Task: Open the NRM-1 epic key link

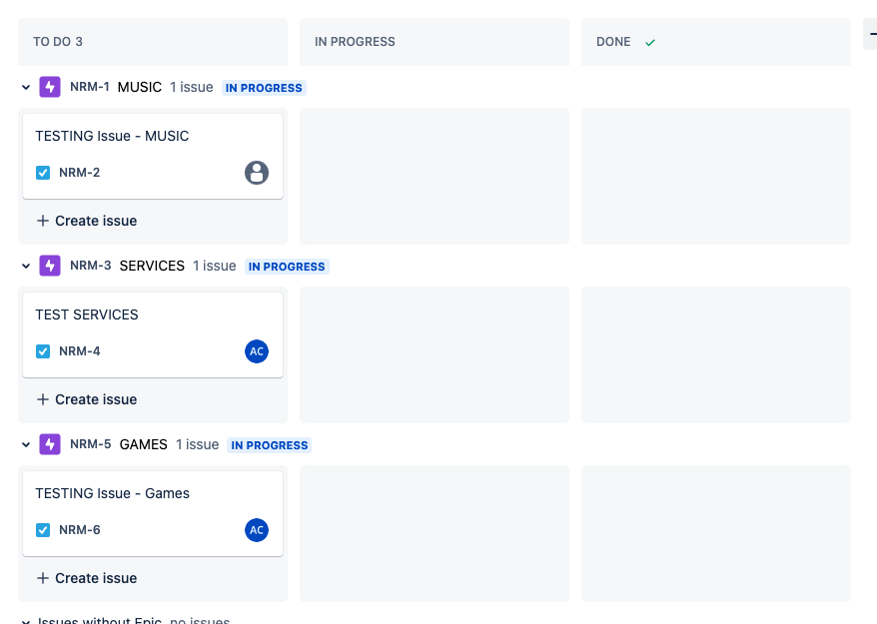Action: click(x=90, y=87)
